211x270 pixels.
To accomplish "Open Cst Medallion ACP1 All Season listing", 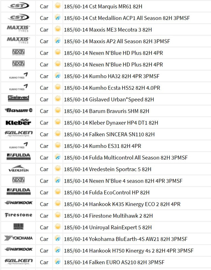I will coord(127,18).
